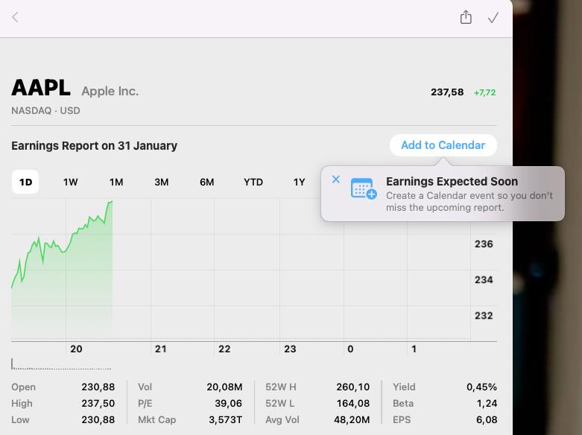The image size is (582, 435).
Task: Dismiss the Earnings Expected Soon tip
Action: click(336, 180)
